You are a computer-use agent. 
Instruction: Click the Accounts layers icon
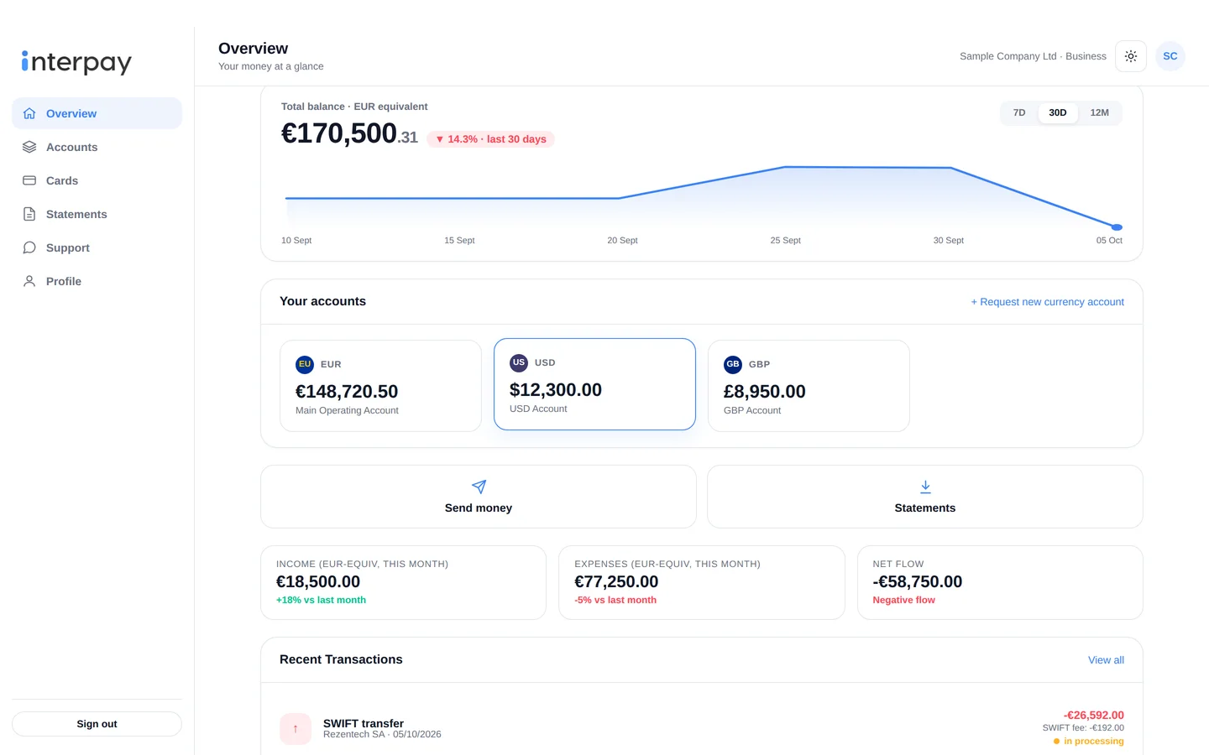pos(29,147)
